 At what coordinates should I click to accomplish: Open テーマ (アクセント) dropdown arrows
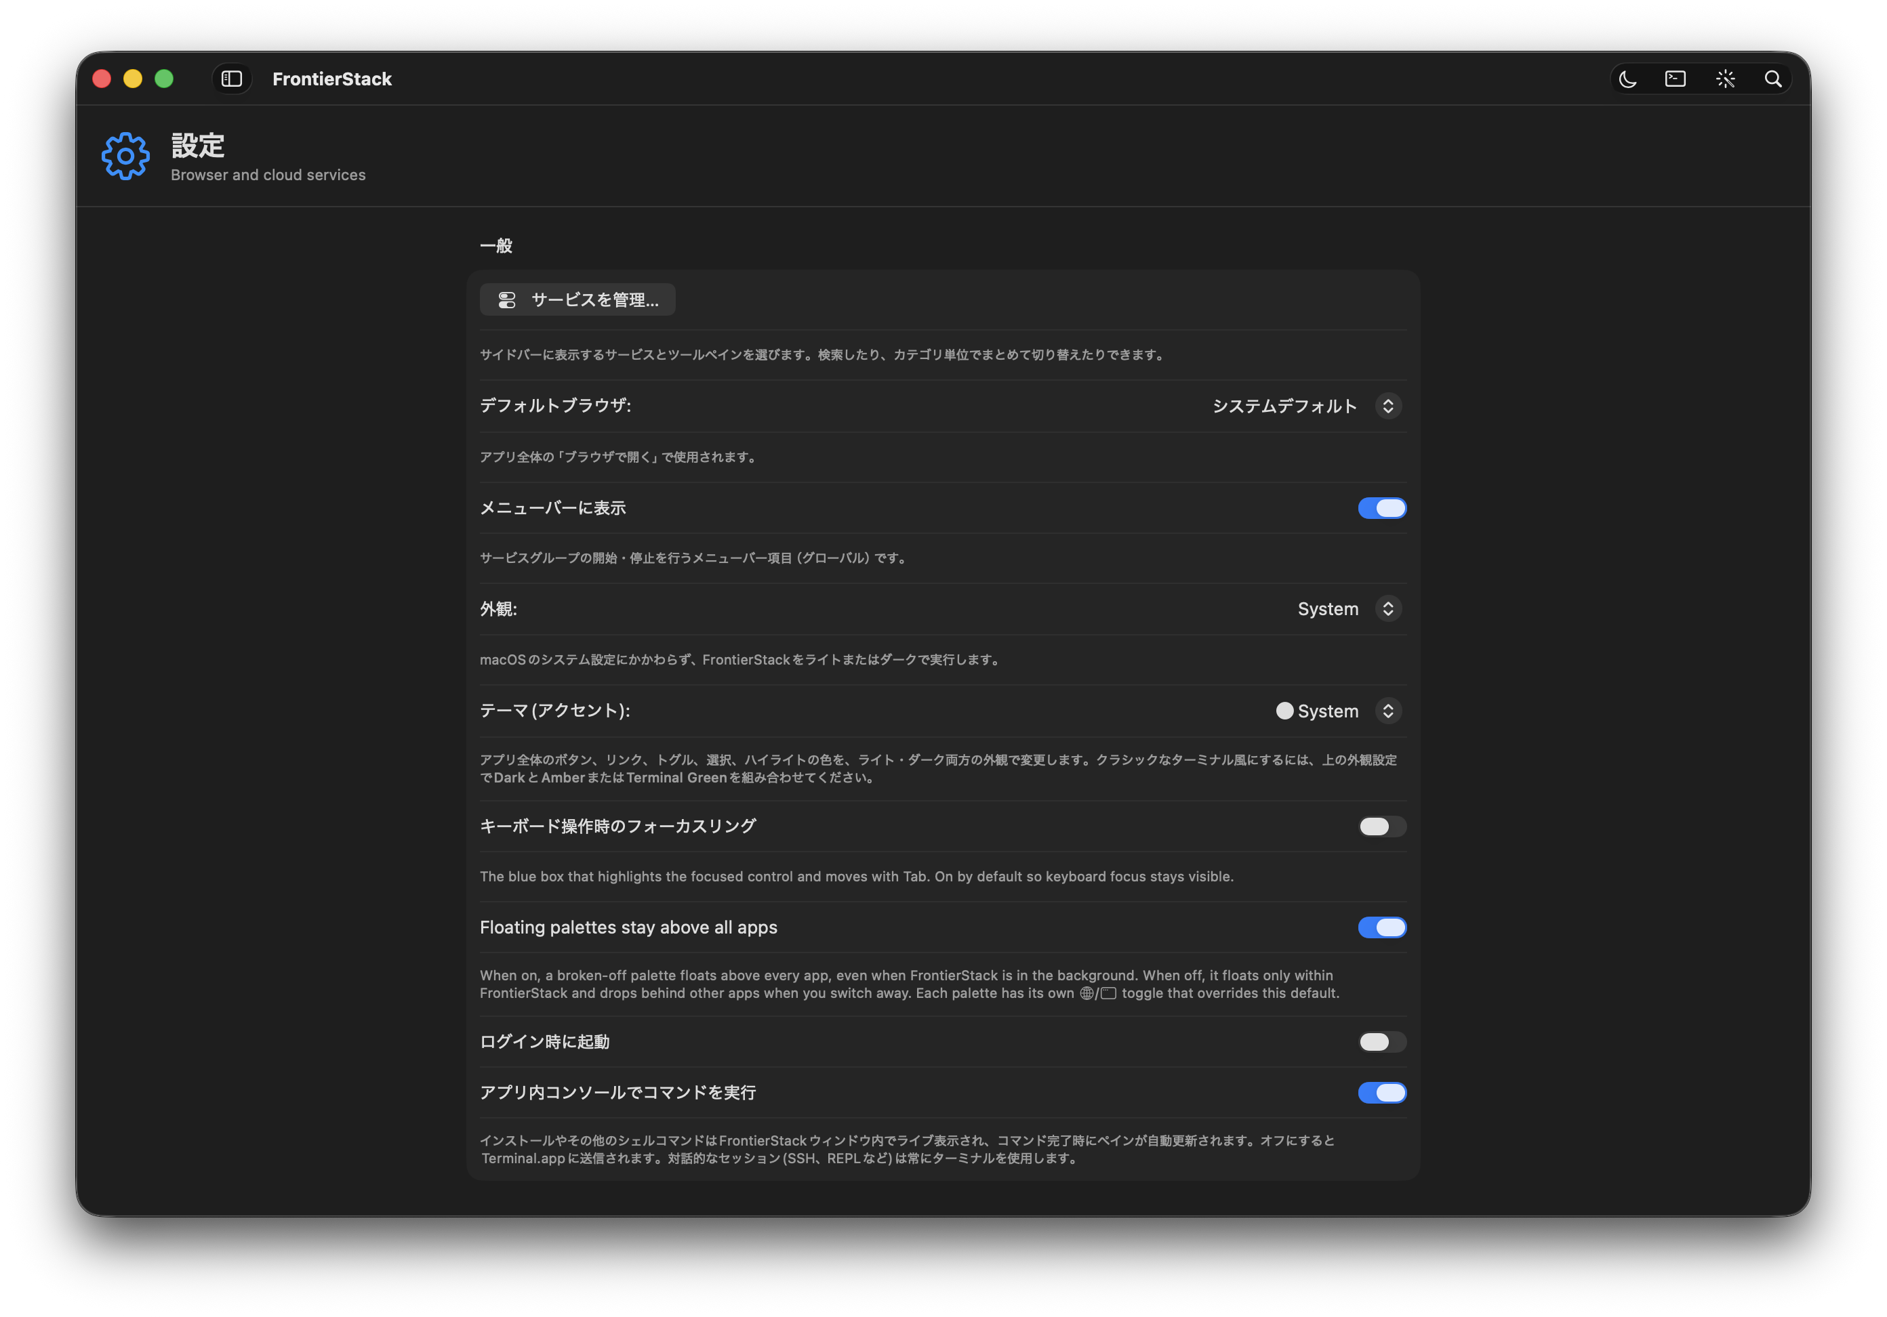pyautogui.click(x=1388, y=711)
